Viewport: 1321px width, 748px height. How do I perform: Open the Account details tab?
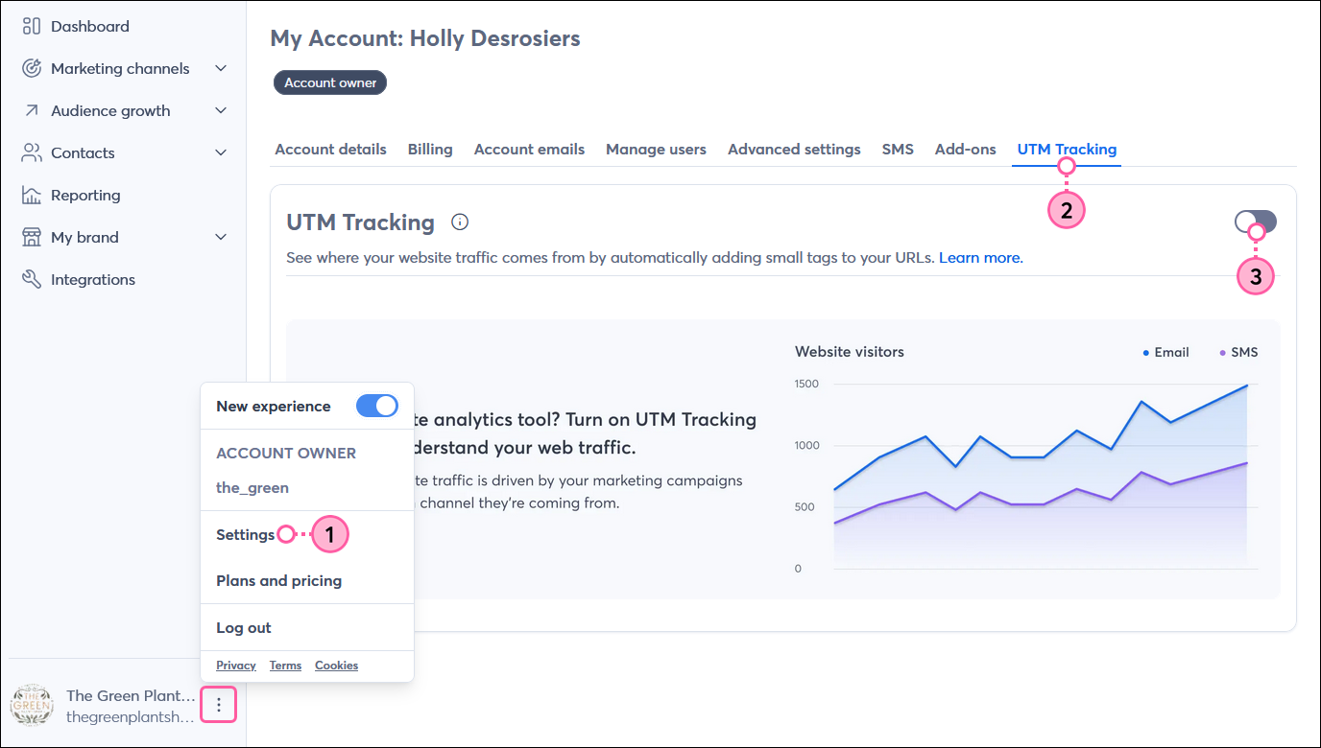coord(330,150)
